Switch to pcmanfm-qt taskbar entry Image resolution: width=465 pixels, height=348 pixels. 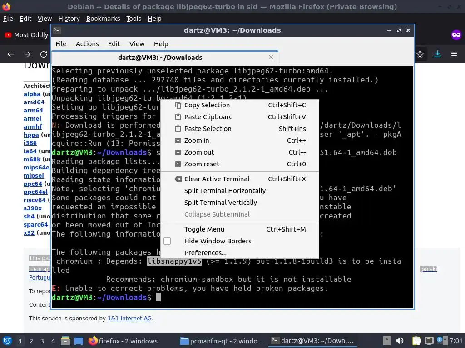[x=222, y=341]
